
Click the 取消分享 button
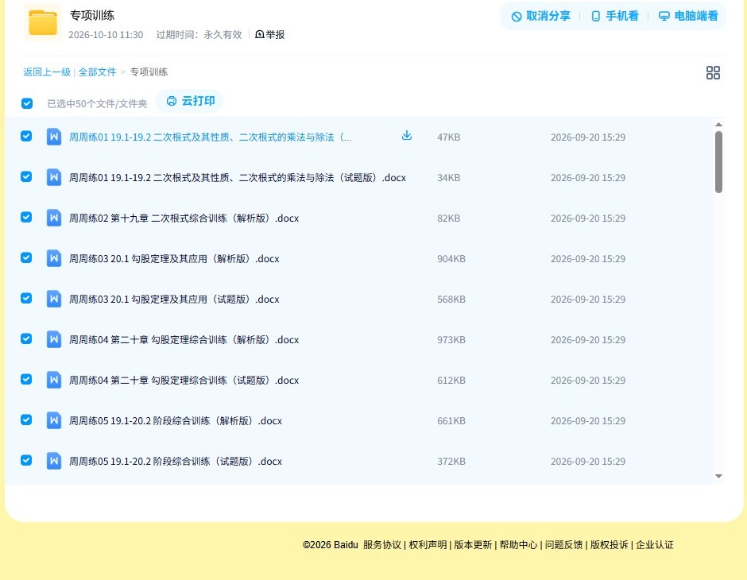pyautogui.click(x=540, y=16)
